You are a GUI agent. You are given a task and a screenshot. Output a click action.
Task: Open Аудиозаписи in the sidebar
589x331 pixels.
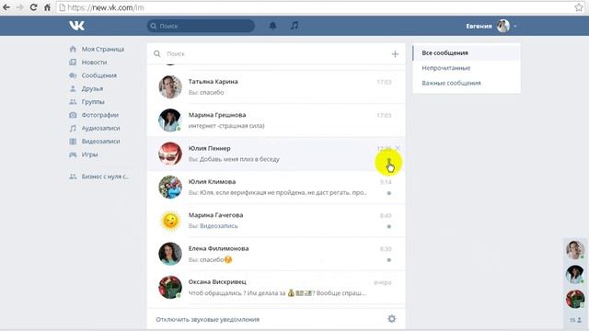(x=100, y=128)
